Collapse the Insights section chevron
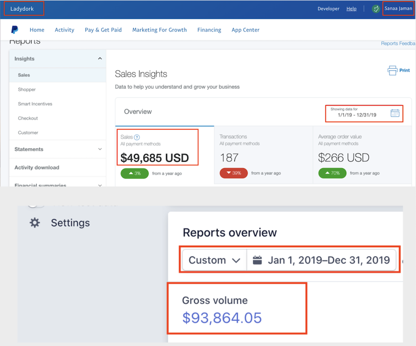This screenshot has height=346, width=416. 100,58
